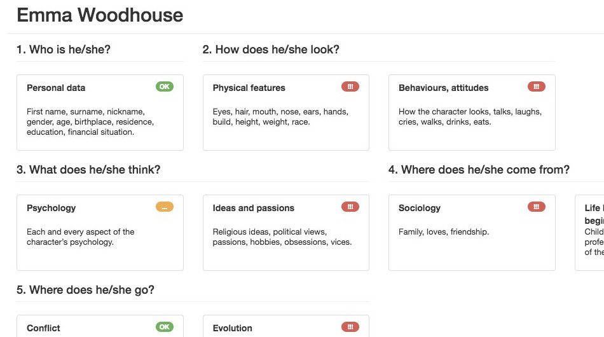Viewport: 604px width, 337px height.
Task: Open the Personal data card
Action: click(100, 113)
